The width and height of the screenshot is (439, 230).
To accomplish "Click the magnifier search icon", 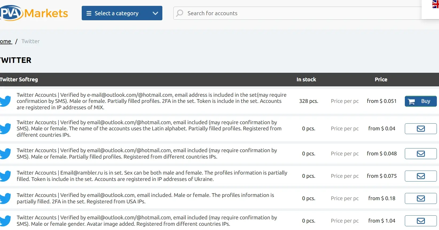I will (180, 13).
